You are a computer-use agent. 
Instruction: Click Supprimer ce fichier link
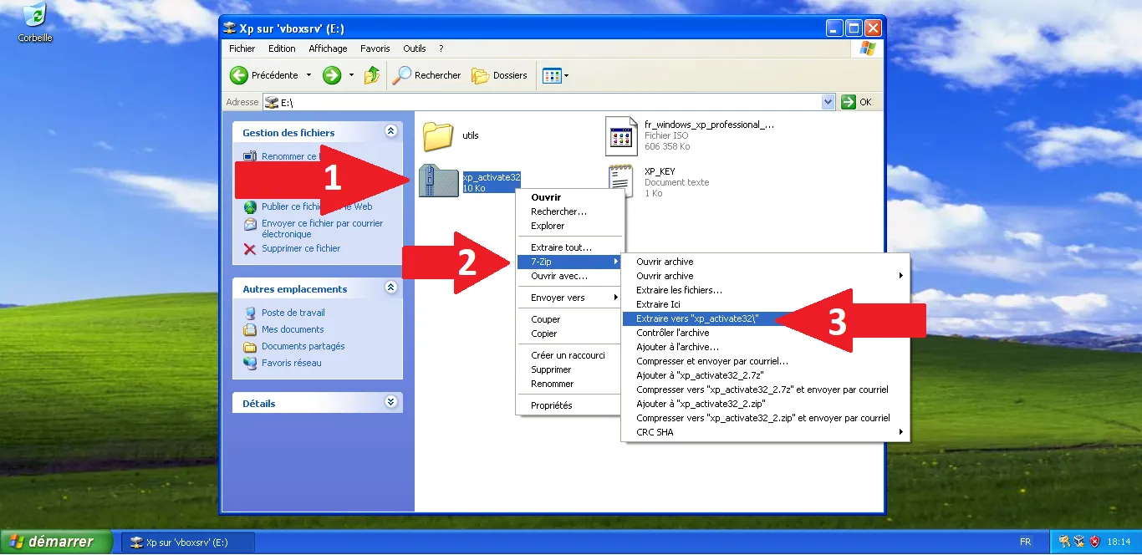(300, 248)
